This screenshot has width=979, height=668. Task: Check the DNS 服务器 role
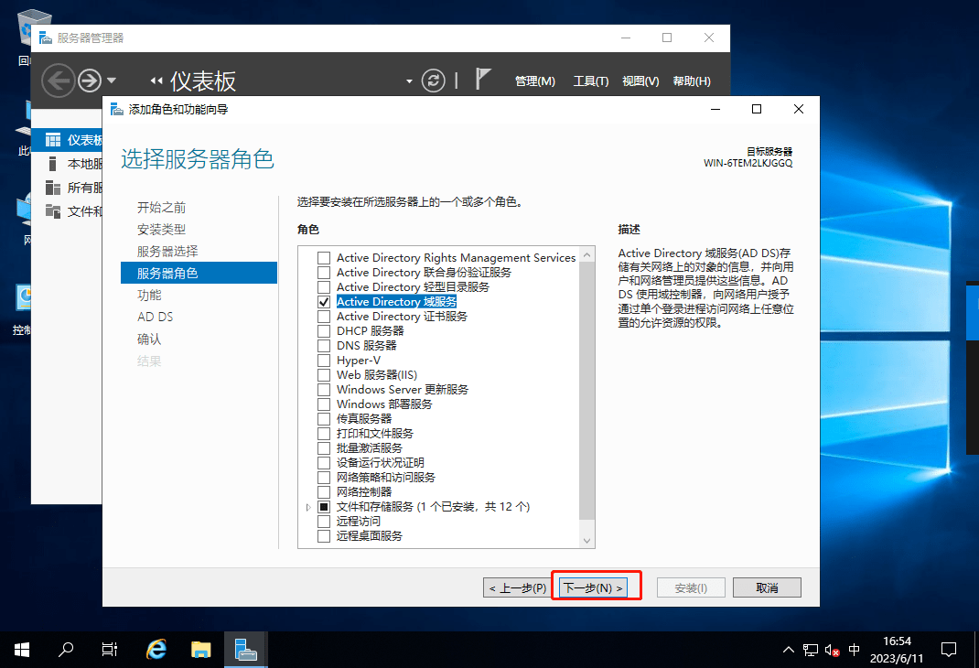tap(323, 346)
